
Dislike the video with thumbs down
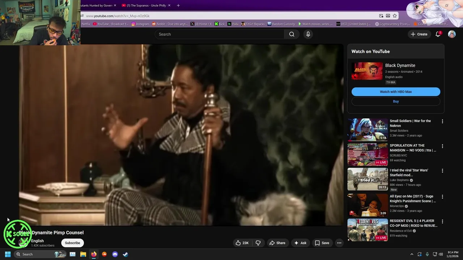258,243
